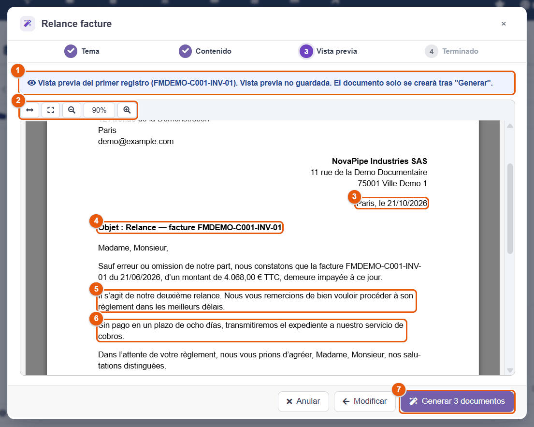The image size is (534, 427).
Task: Close the Relance facture dialog
Action: tap(504, 24)
